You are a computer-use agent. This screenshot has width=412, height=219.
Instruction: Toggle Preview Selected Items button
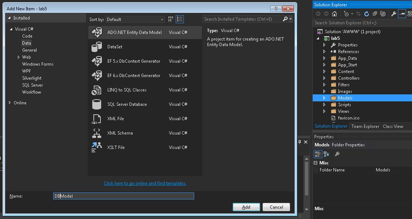402,14
